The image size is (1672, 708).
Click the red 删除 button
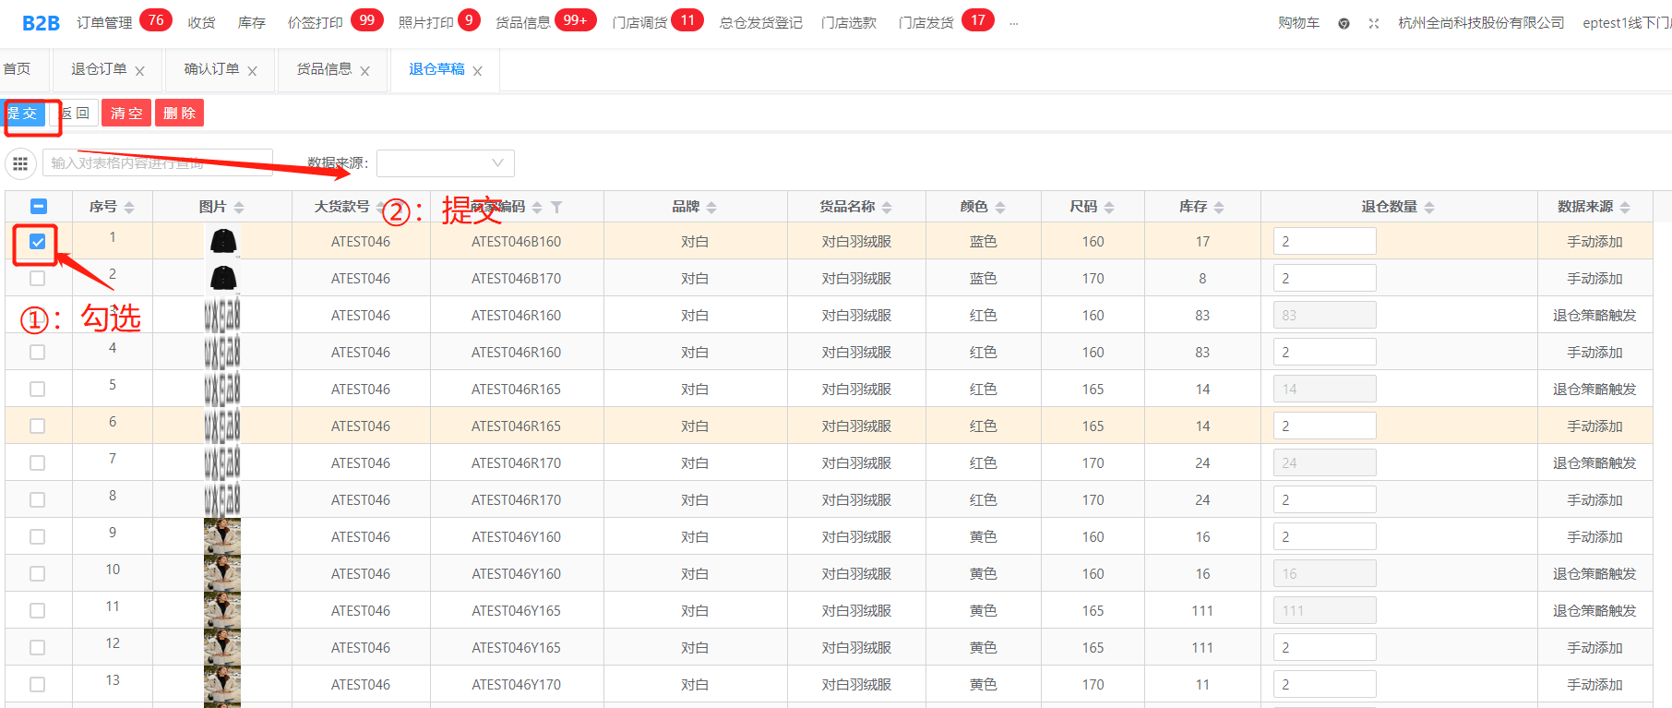pyautogui.click(x=179, y=113)
